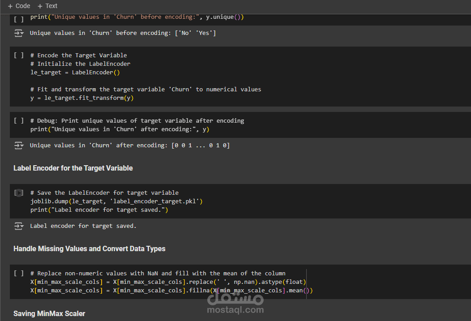Click comment '# Replace non-numeric values with NaN'
This screenshot has width=471, height=321.
[158, 273]
